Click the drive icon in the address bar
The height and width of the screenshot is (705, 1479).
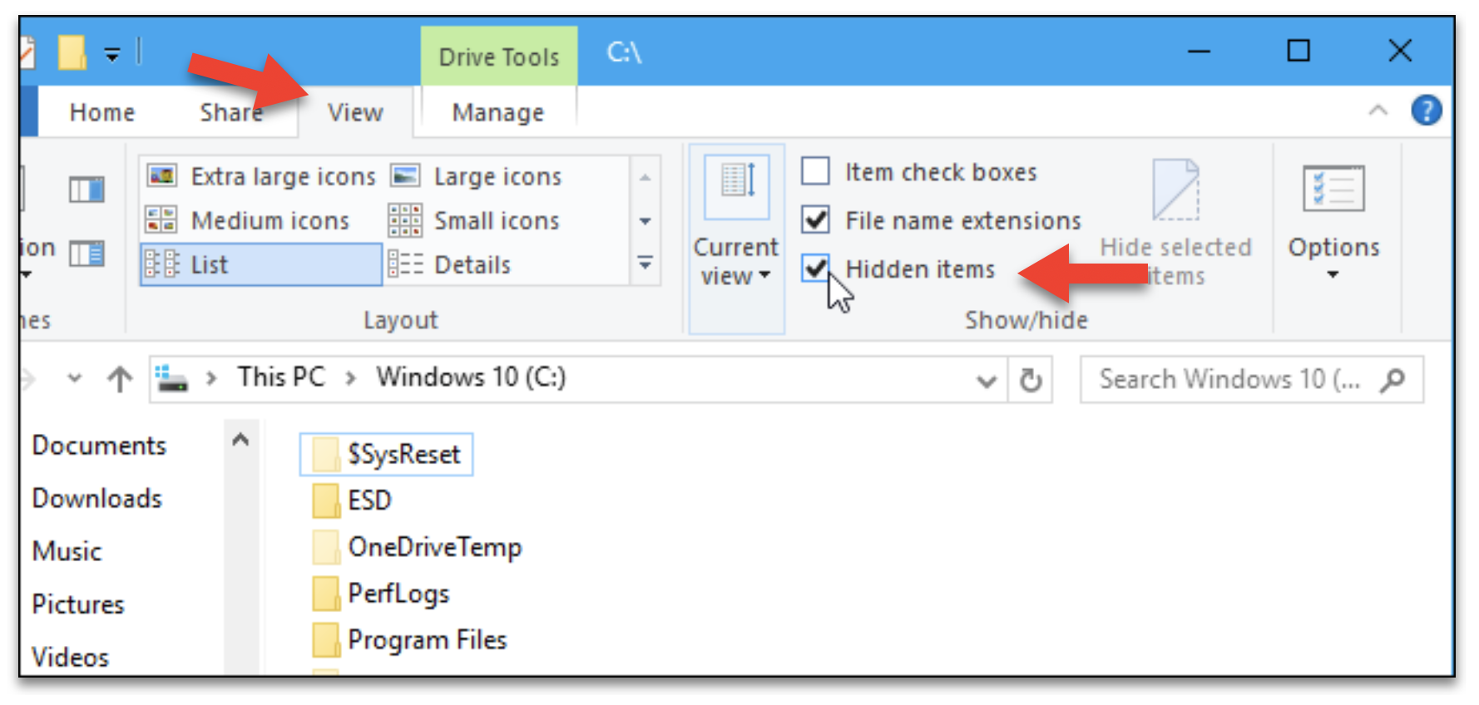[171, 378]
